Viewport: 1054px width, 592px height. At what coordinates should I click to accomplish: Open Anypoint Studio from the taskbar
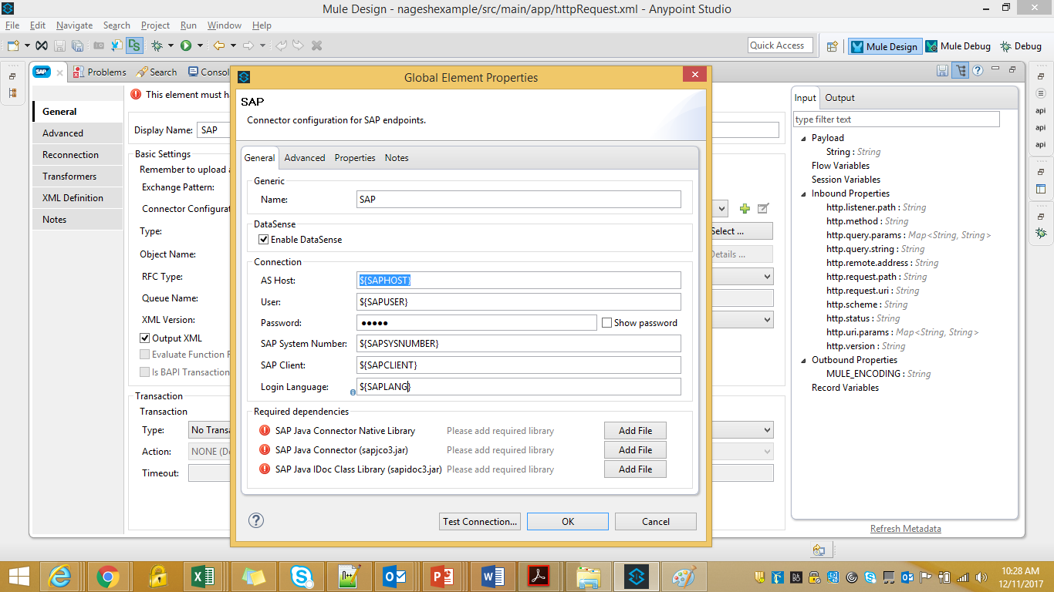(637, 577)
